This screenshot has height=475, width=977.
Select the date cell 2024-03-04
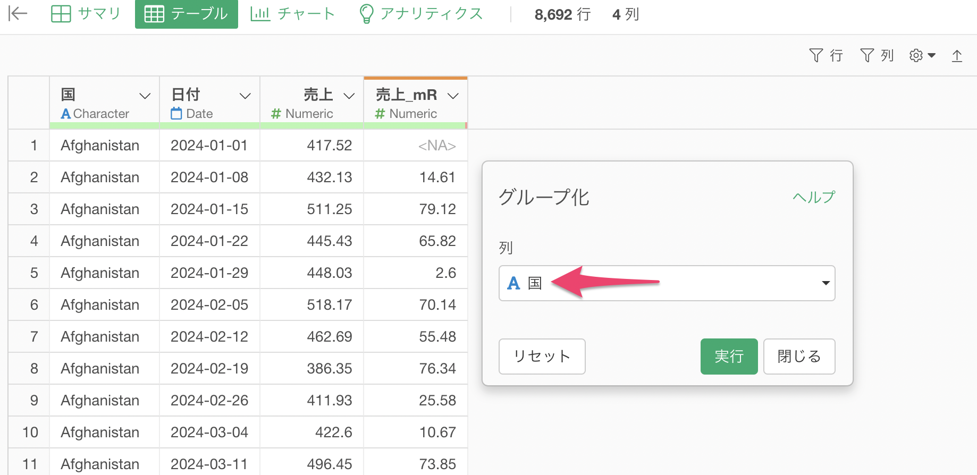pos(209,432)
